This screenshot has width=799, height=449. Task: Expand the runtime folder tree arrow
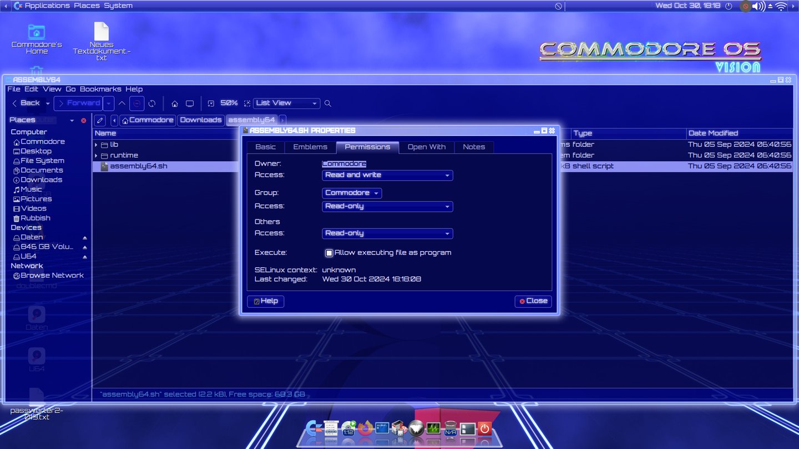[x=96, y=156]
